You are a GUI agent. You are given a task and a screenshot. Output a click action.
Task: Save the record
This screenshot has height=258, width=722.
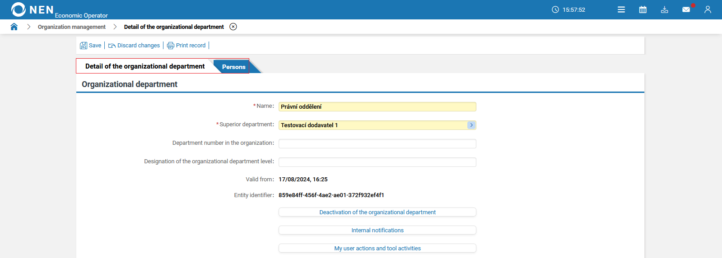click(91, 46)
